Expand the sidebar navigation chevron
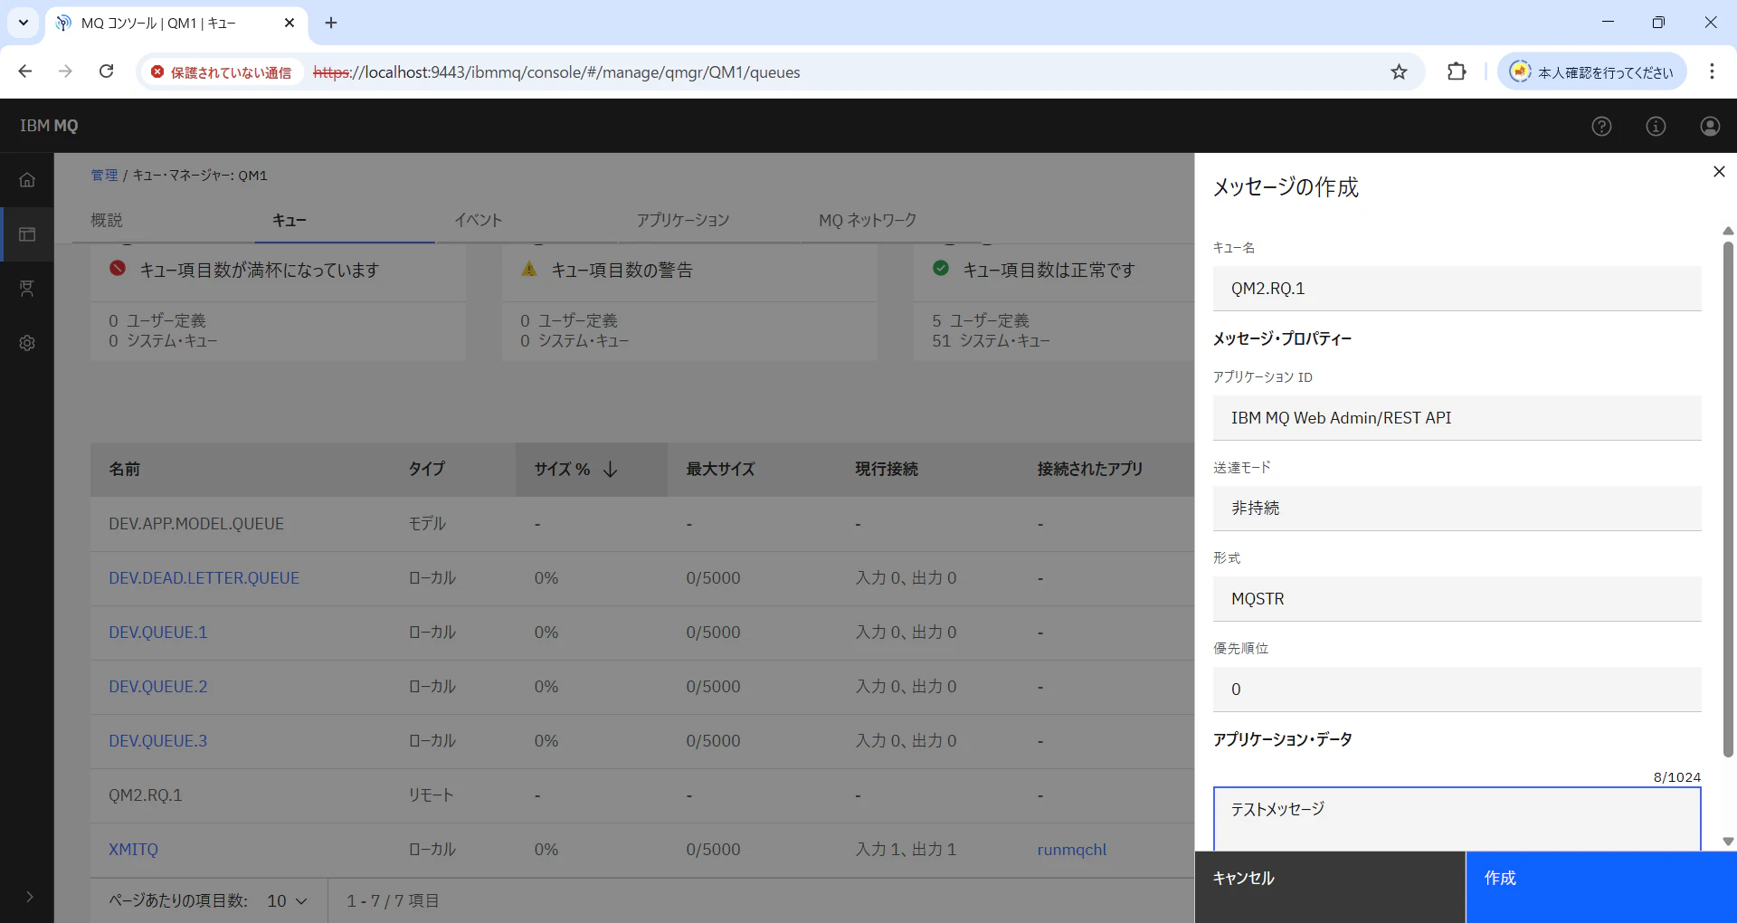The height and width of the screenshot is (923, 1737). 29,897
